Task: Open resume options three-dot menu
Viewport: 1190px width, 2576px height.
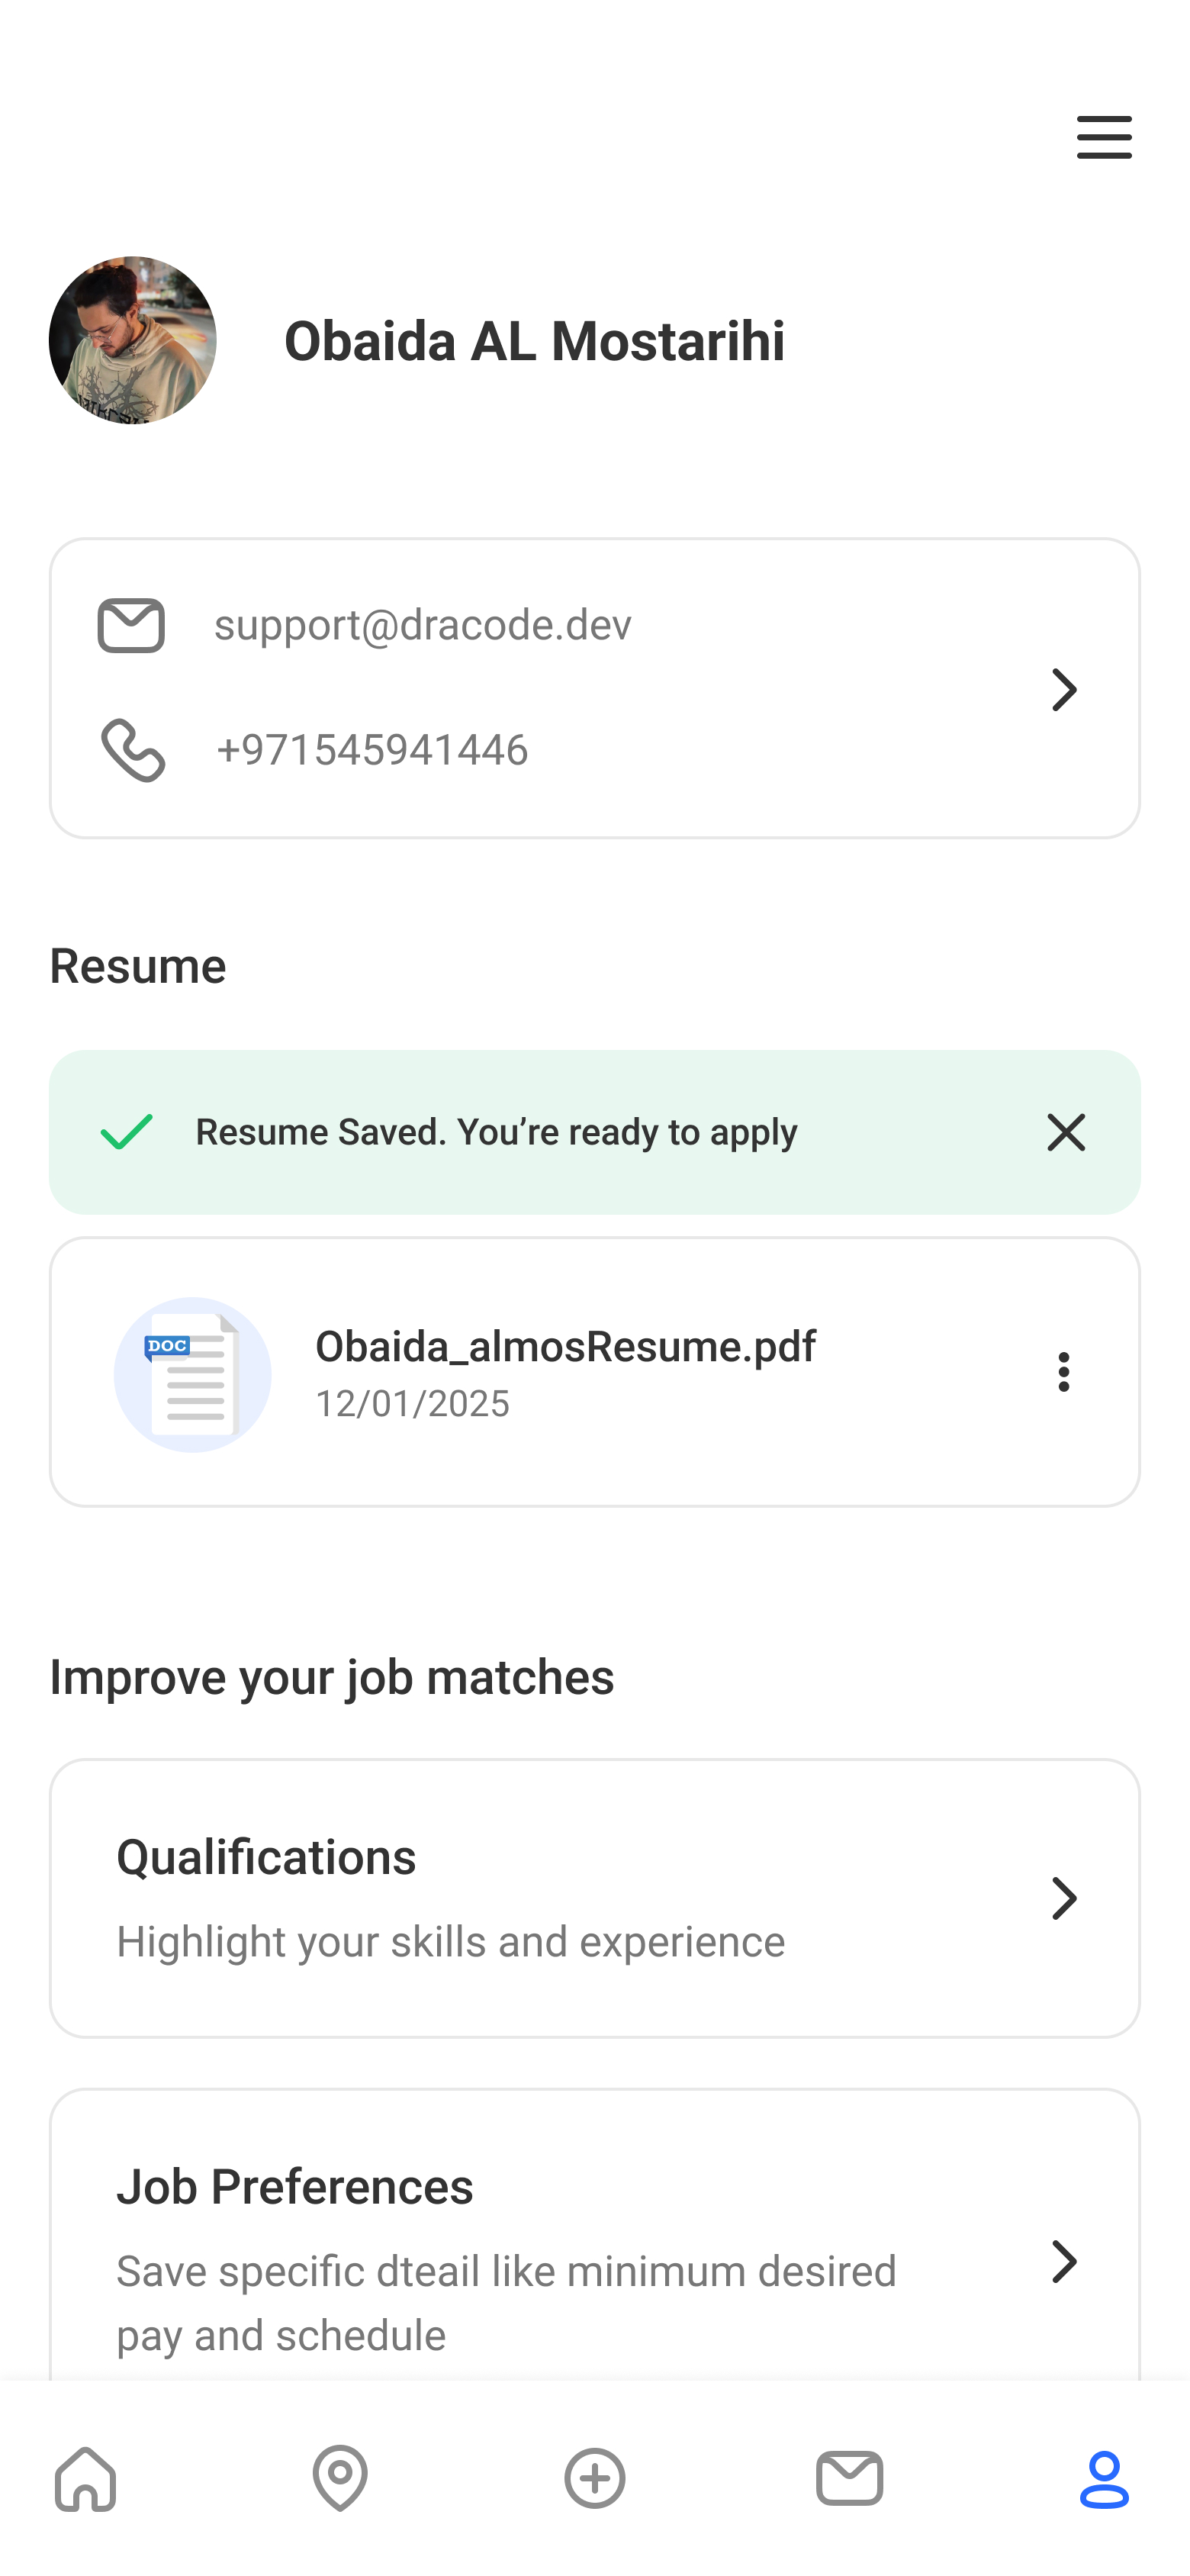Action: tap(1064, 1372)
